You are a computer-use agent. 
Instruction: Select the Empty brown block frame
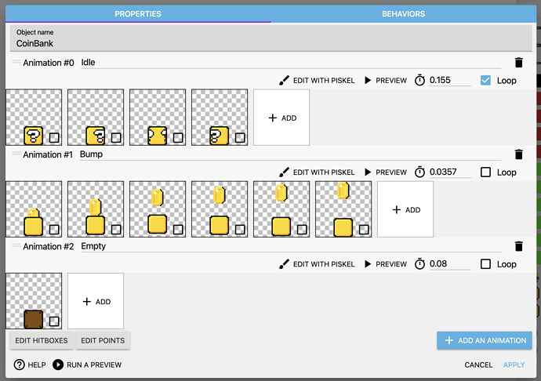[x=34, y=301]
